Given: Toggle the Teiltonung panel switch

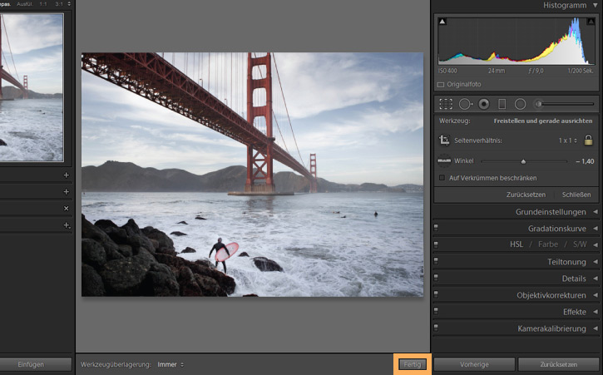Looking at the screenshot, I should tap(436, 261).
